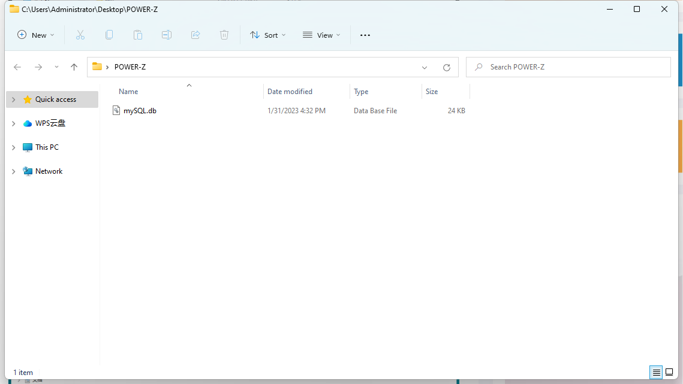
Task: Click the Share icon in toolbar
Action: click(195, 35)
